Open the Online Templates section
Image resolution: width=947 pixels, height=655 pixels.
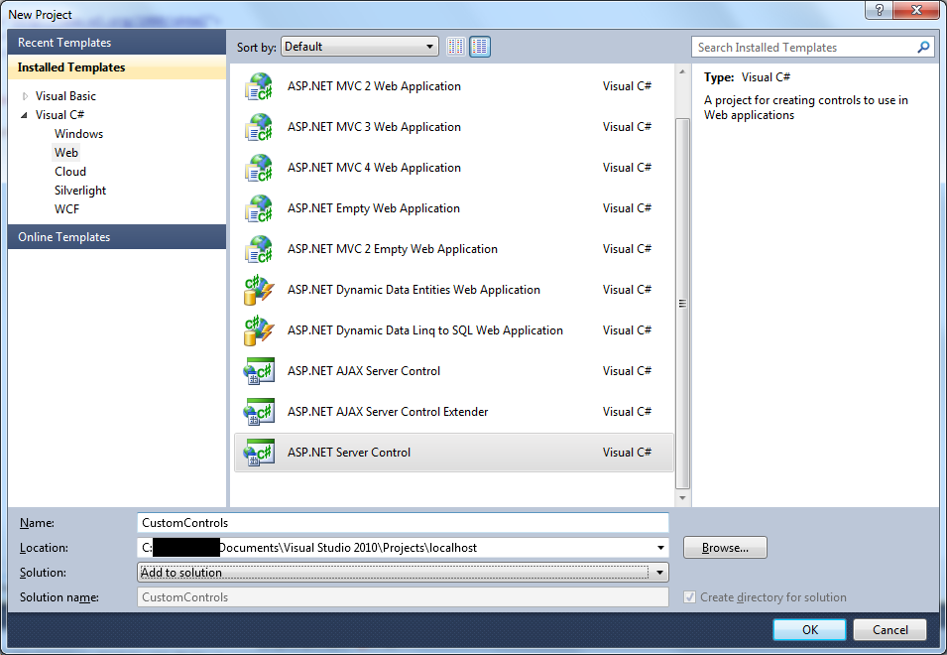[x=117, y=237]
